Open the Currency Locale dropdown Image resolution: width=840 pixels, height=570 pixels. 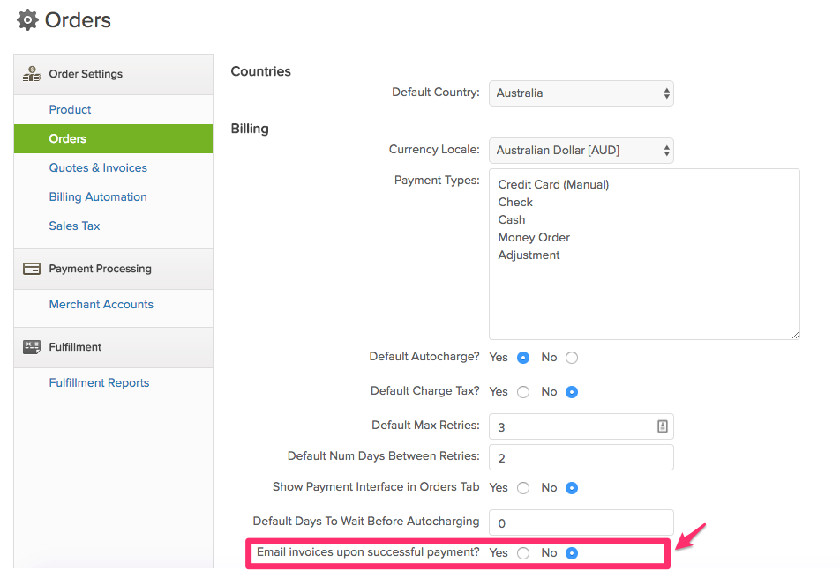581,151
